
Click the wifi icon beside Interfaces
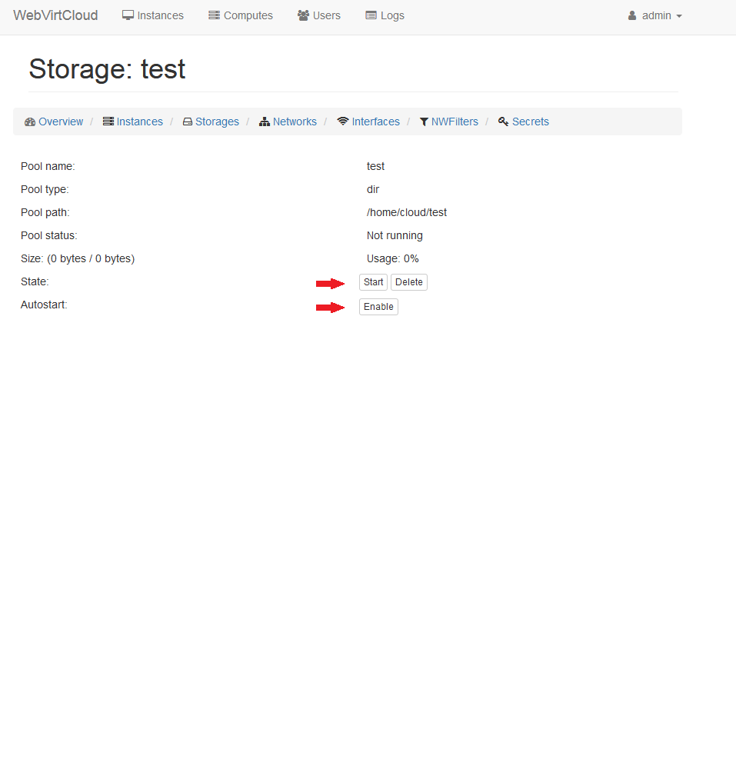tap(343, 122)
